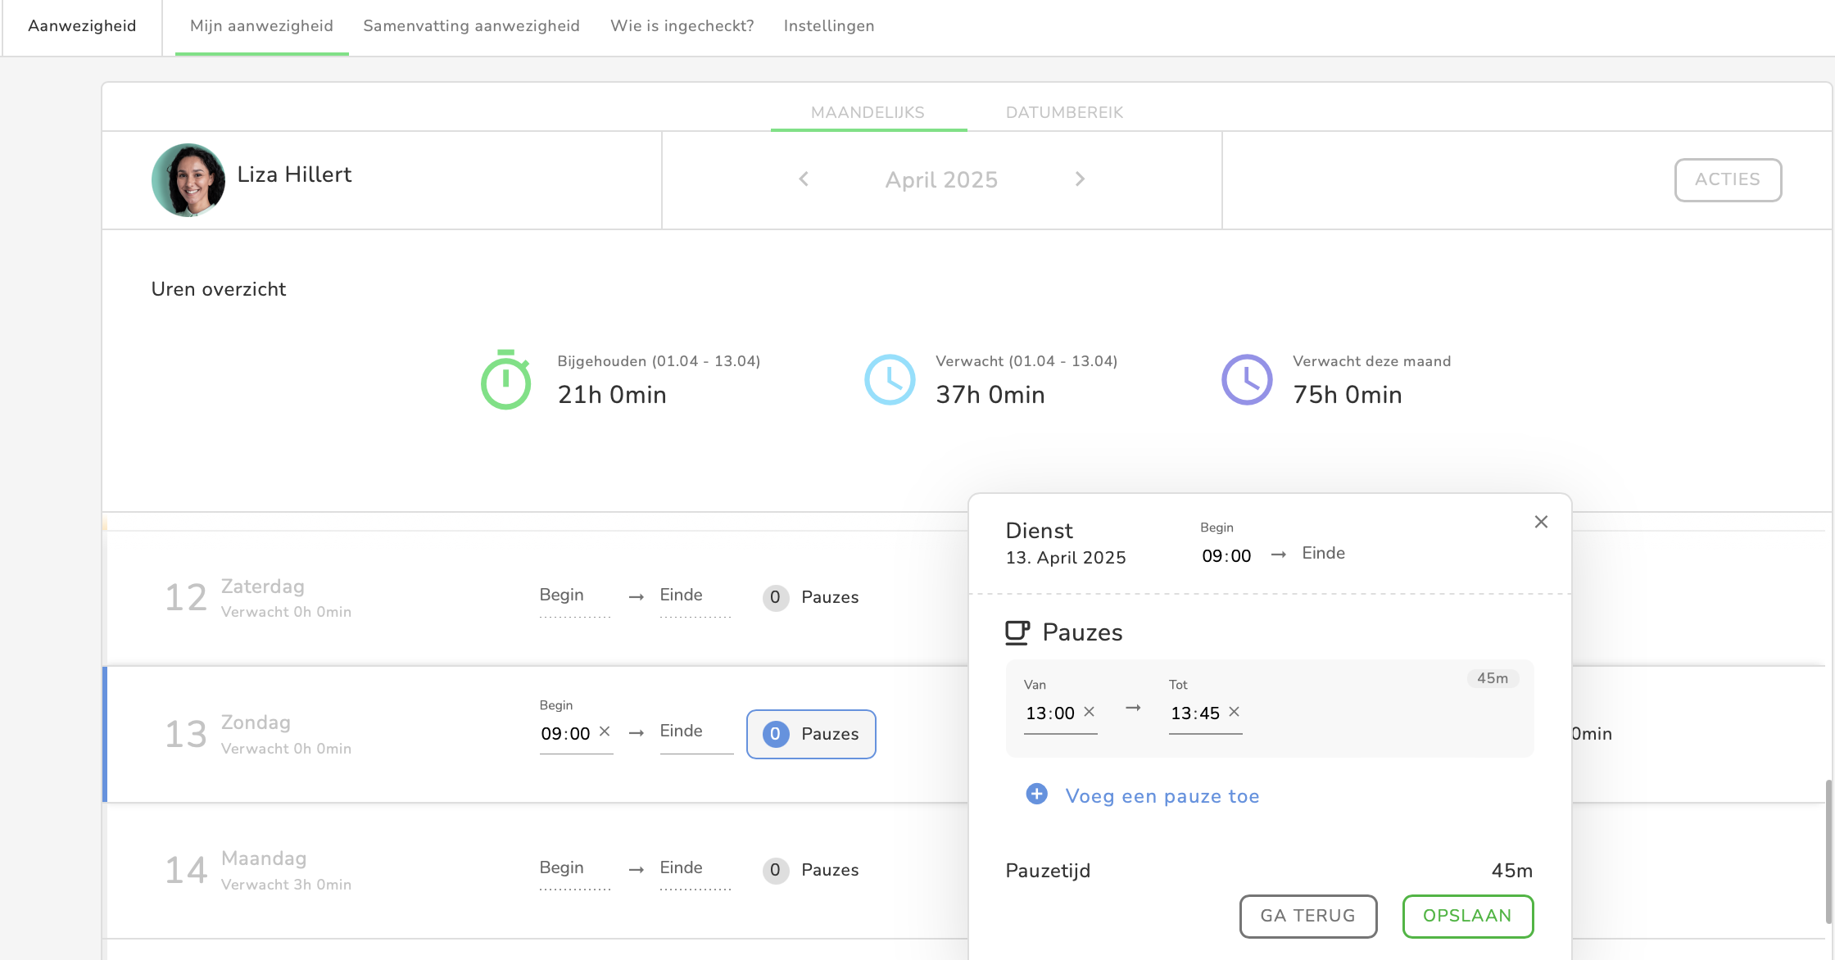Go to next month with right chevron
1835x960 pixels.
click(1080, 179)
